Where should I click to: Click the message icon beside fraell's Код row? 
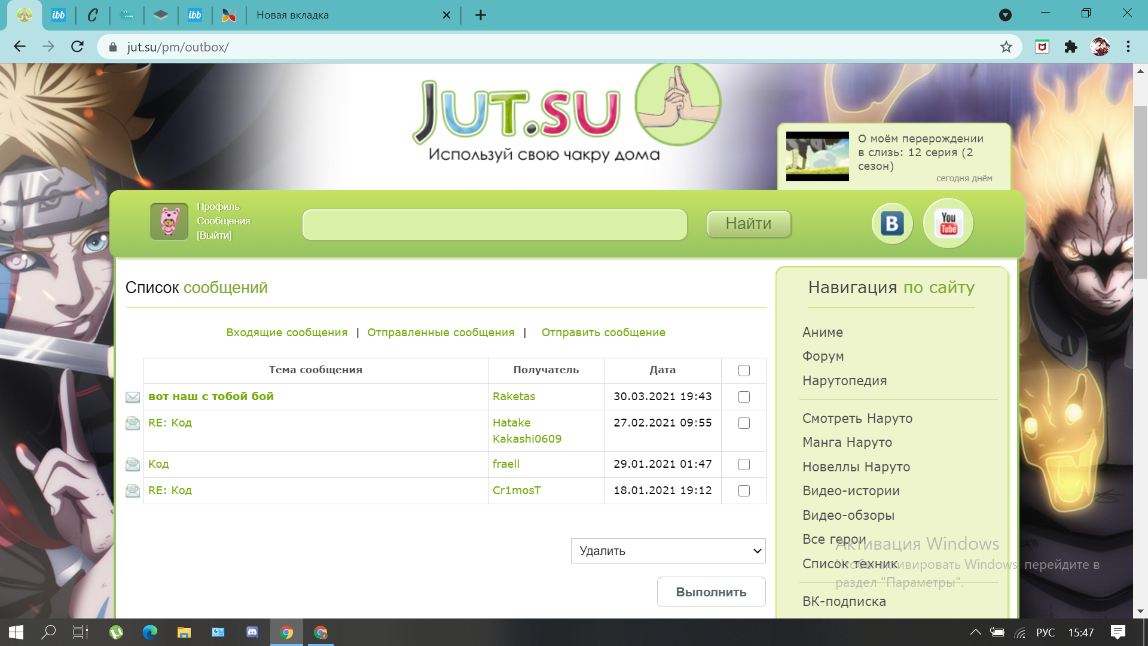(133, 465)
